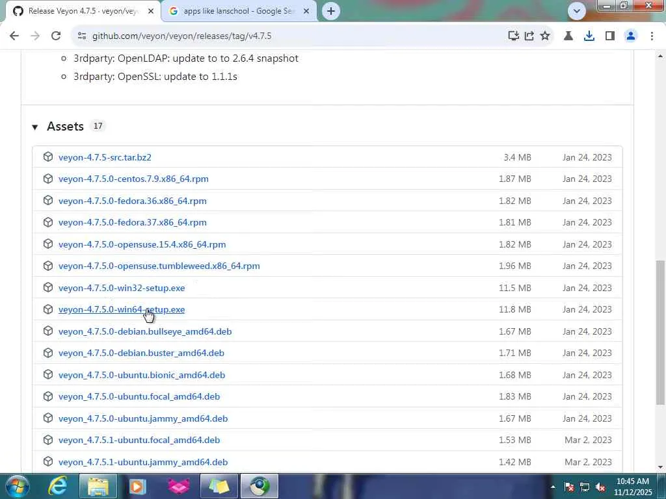666x499 pixels.
Task: Click package icon beside win32-setup.exe
Action: [48, 288]
